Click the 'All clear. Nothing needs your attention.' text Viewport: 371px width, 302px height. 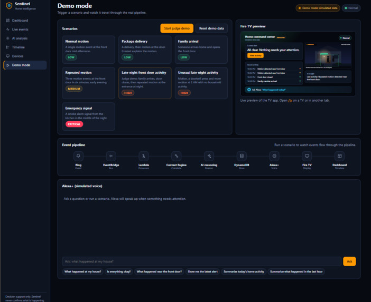(x=273, y=50)
